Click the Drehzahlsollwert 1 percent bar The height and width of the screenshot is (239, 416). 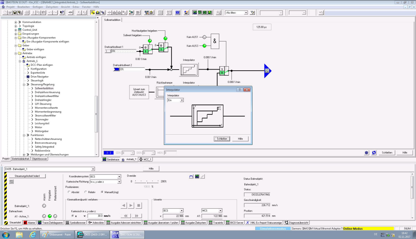point(124,51)
